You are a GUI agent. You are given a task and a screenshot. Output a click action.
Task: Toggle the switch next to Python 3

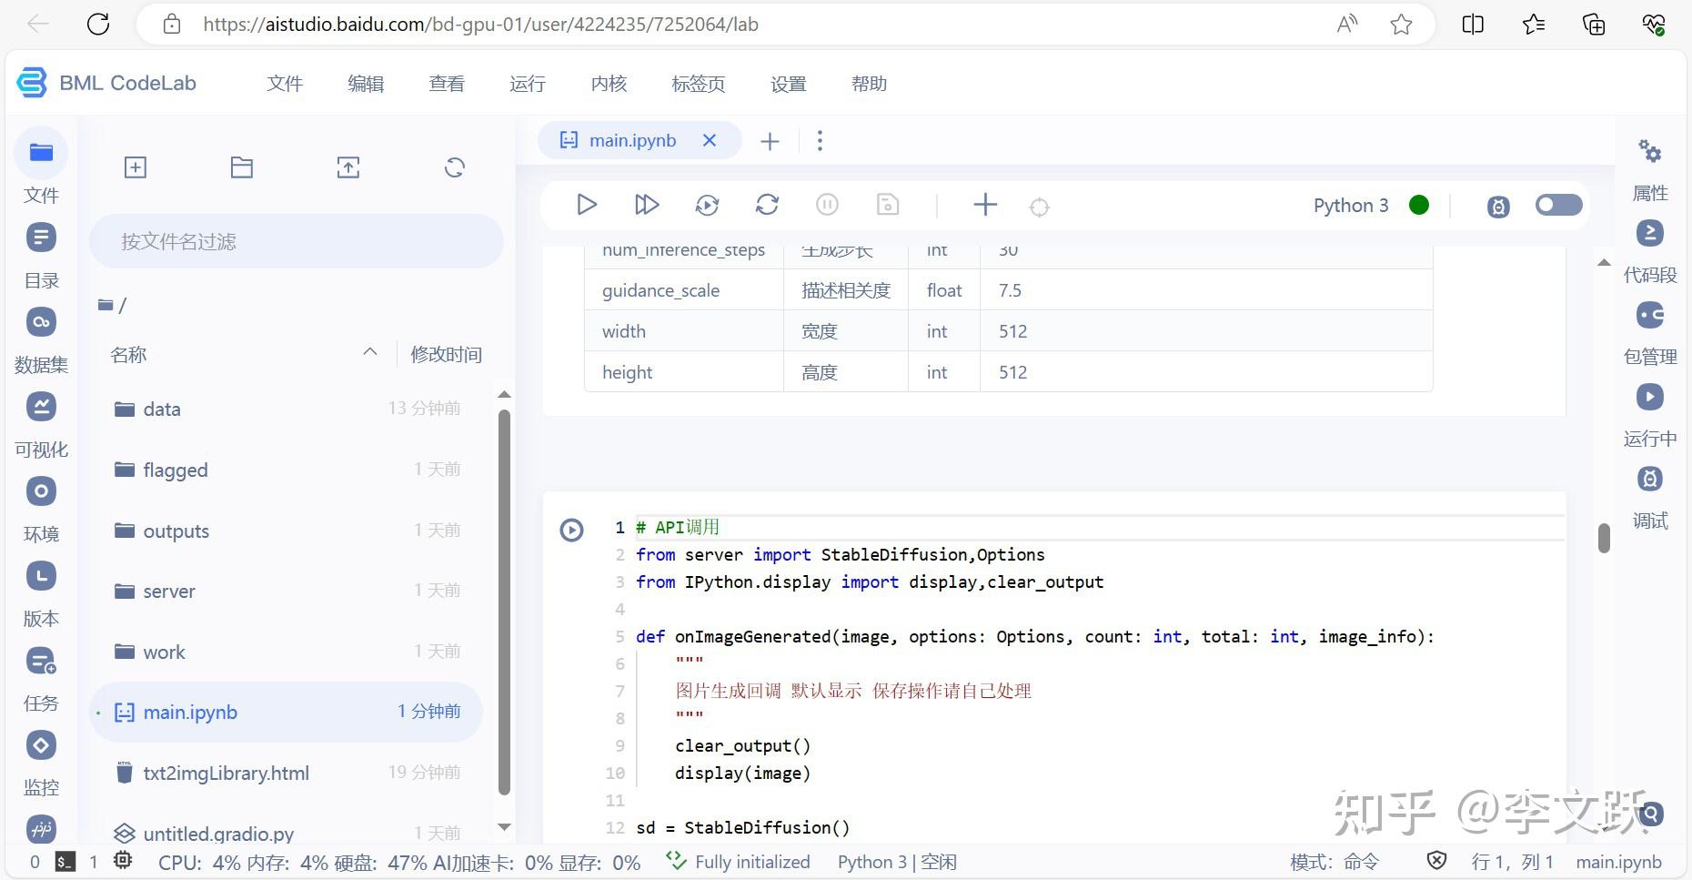1557,206
